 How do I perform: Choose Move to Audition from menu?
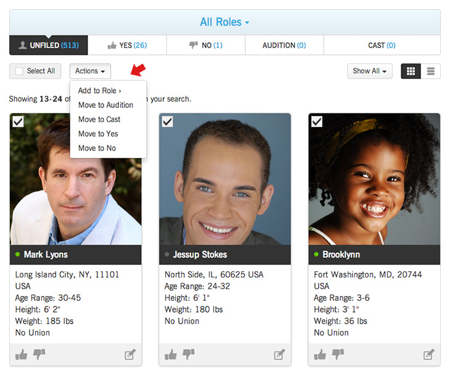click(x=105, y=105)
